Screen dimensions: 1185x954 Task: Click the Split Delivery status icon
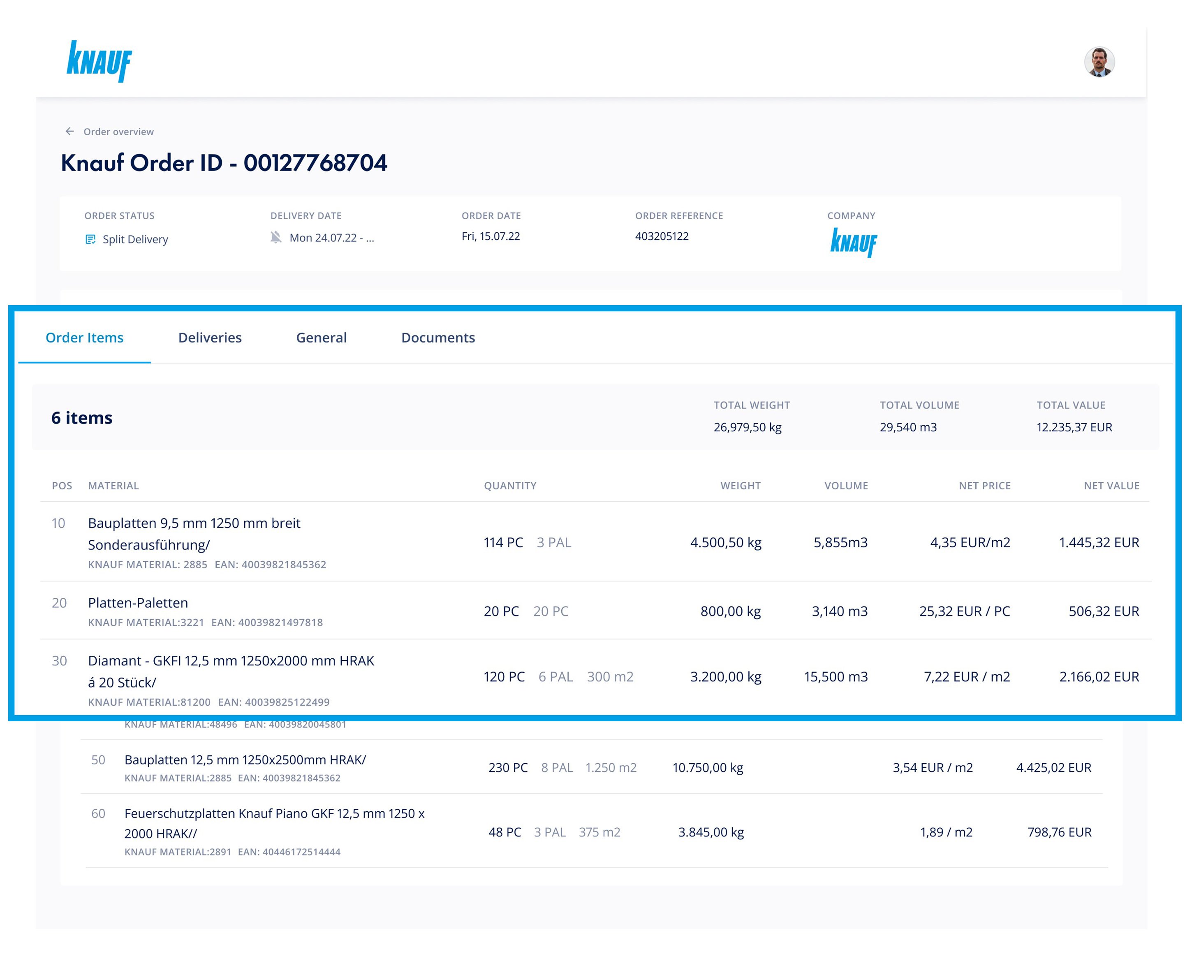(91, 239)
